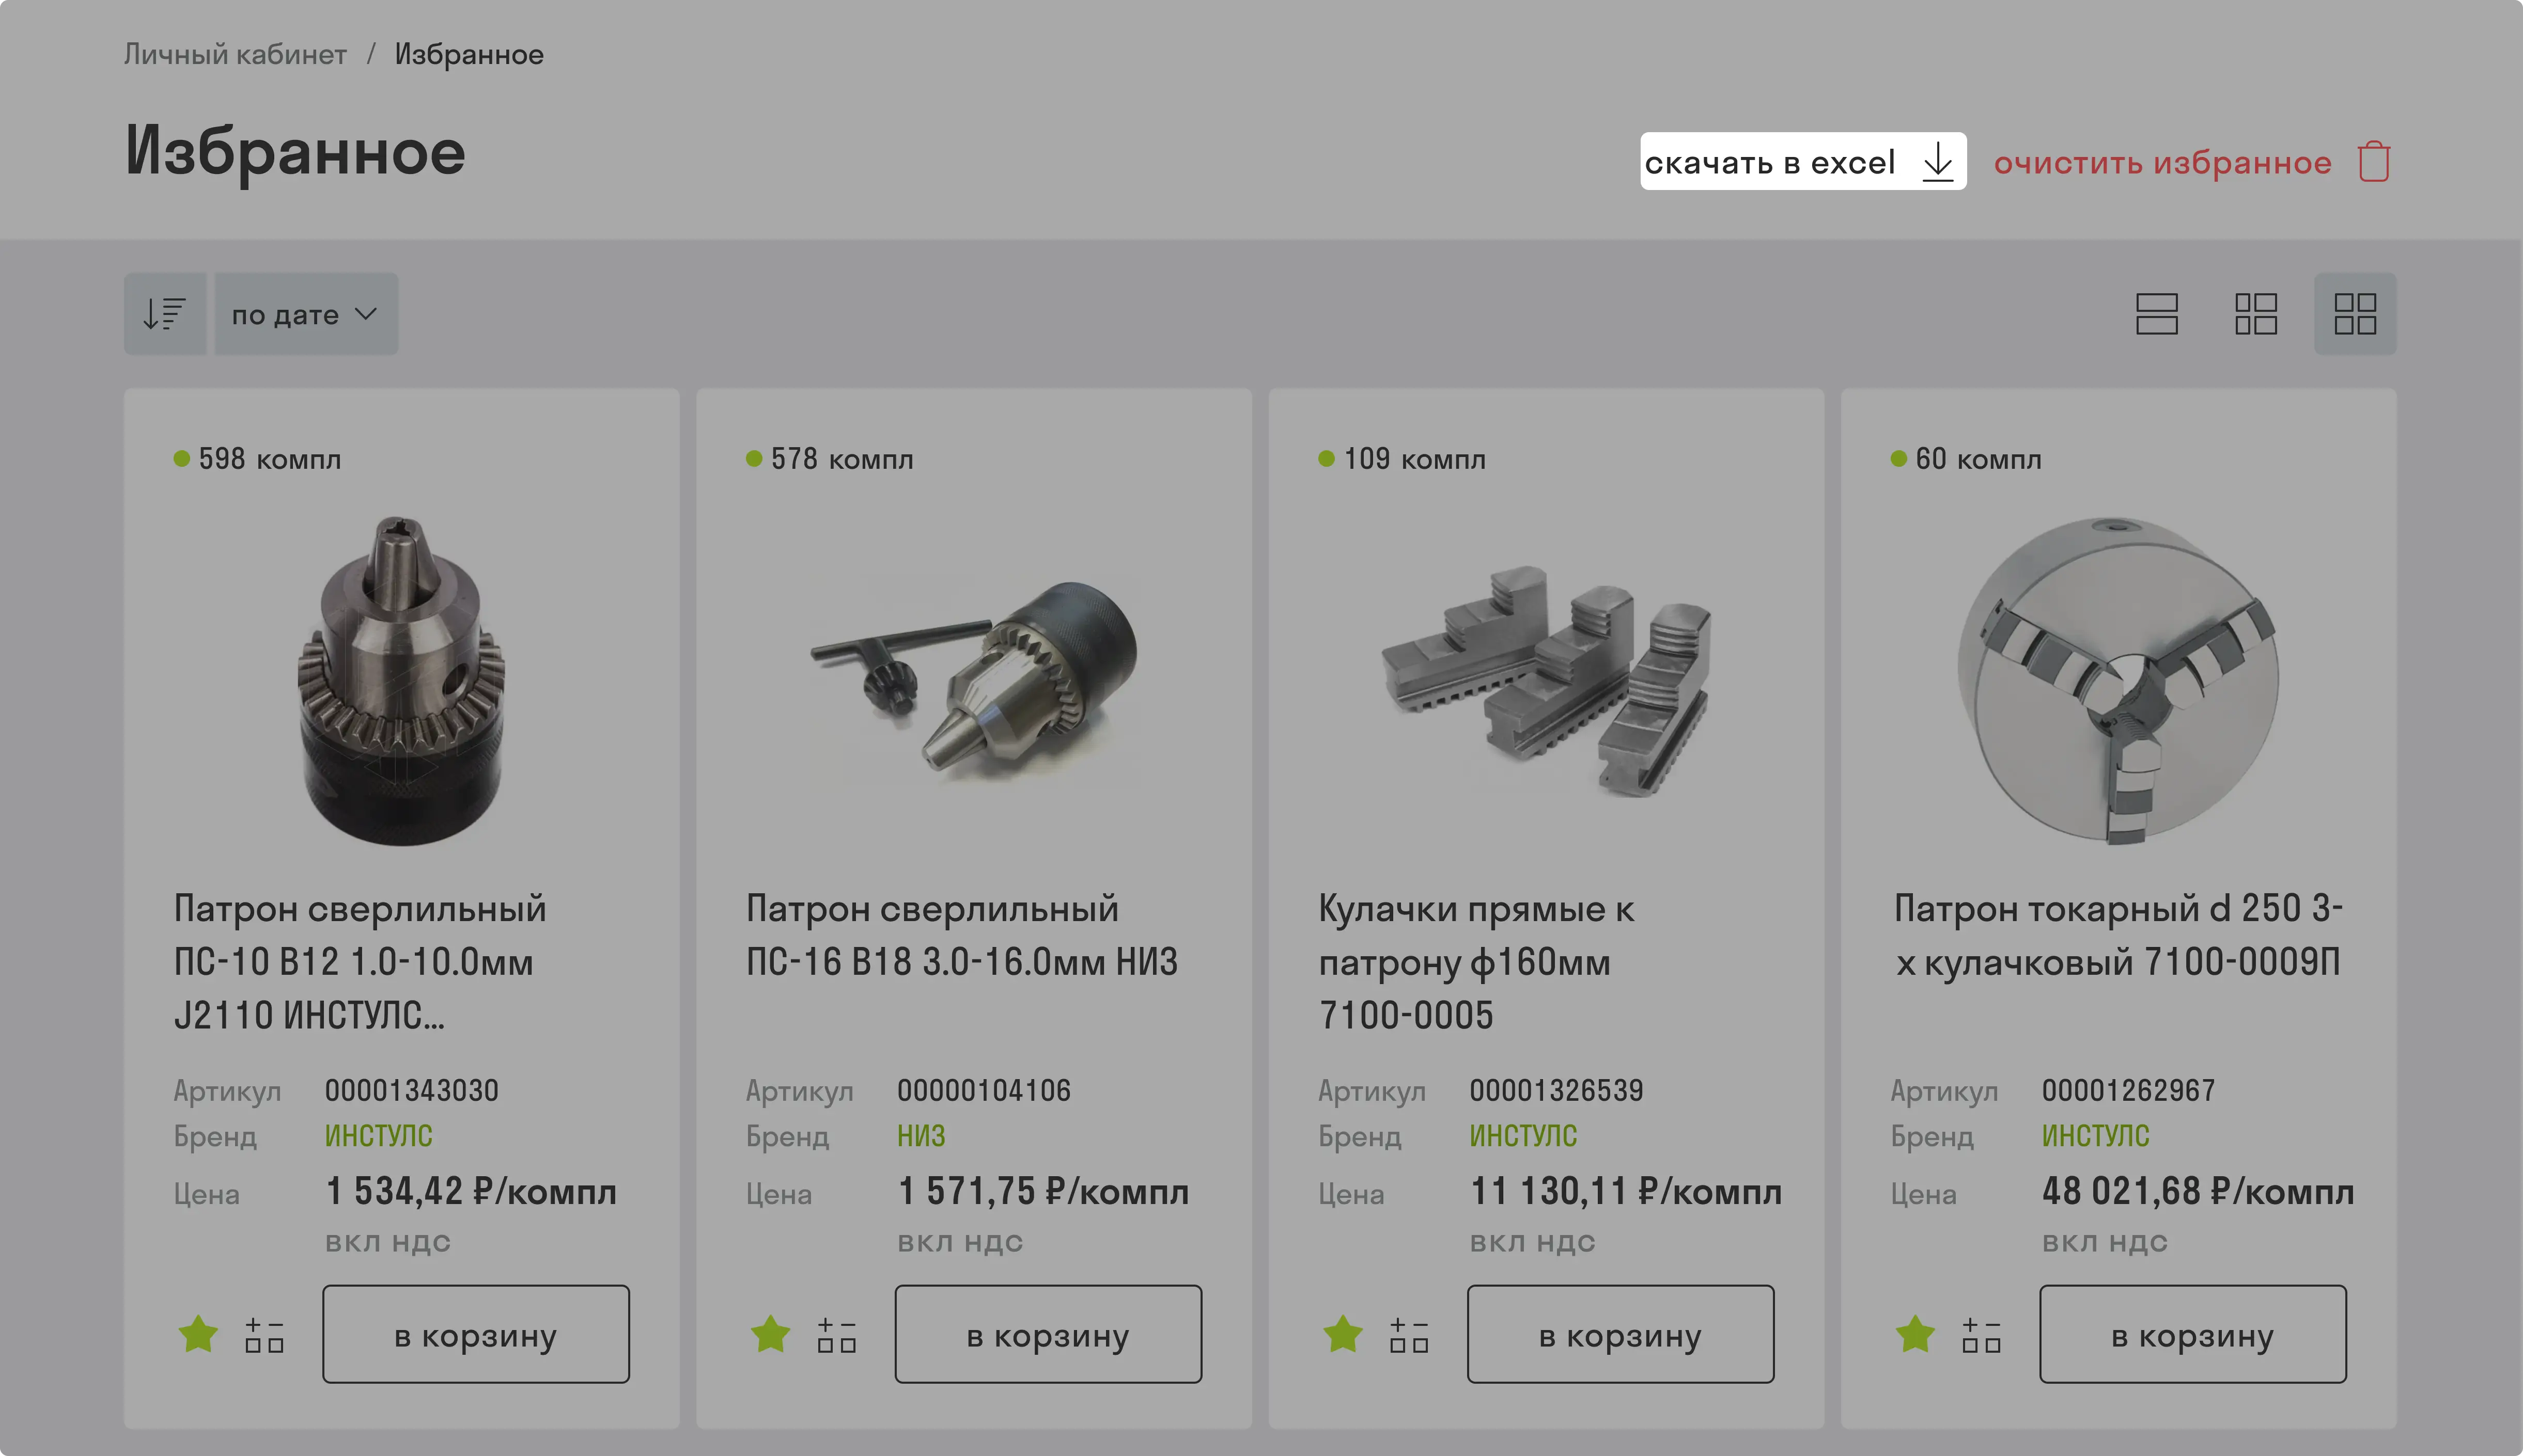The width and height of the screenshot is (2523, 1456).
Task: Open the 'по дате' sorting dropdown
Action: 306,314
